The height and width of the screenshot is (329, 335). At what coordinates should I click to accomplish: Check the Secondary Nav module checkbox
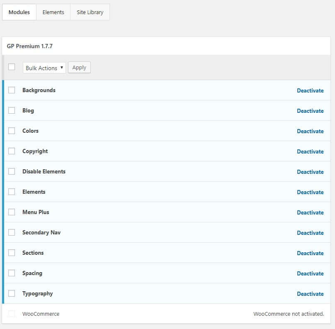click(x=12, y=232)
